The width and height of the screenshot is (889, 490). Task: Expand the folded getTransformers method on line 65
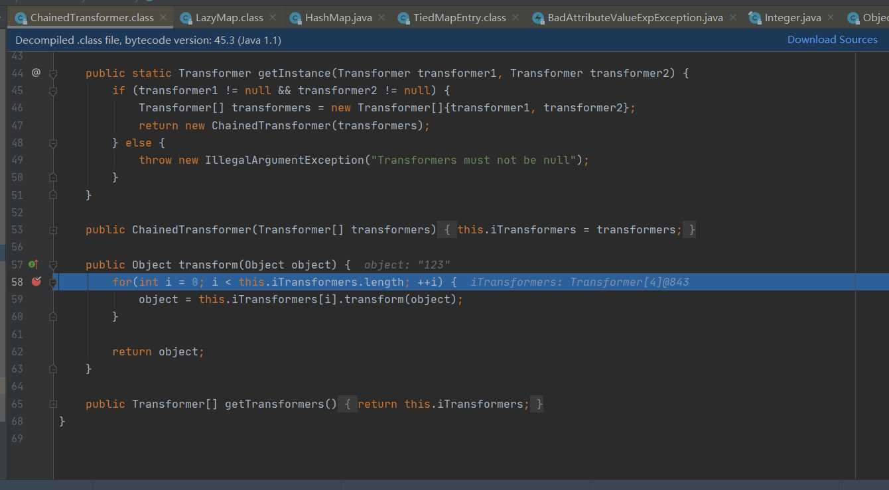click(53, 404)
